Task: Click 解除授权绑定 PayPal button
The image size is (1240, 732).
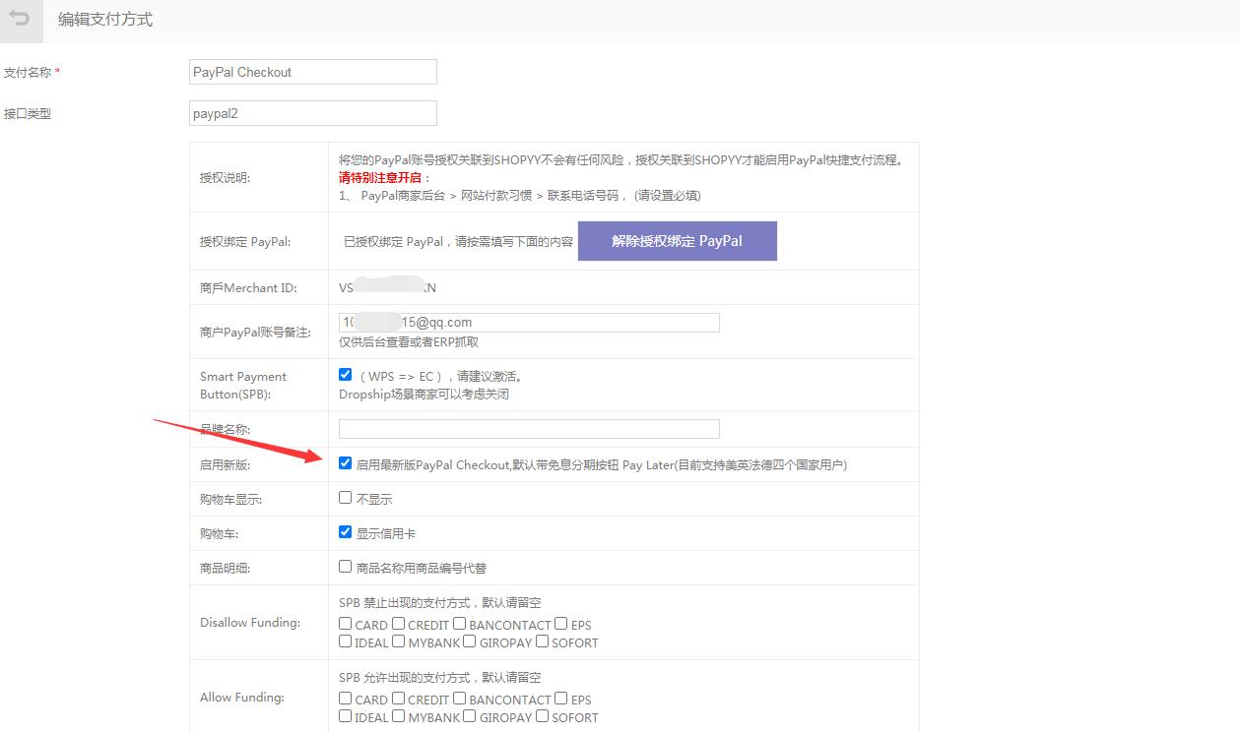Action: click(677, 241)
